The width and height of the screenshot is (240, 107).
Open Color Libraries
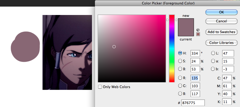pyautogui.click(x=222, y=43)
